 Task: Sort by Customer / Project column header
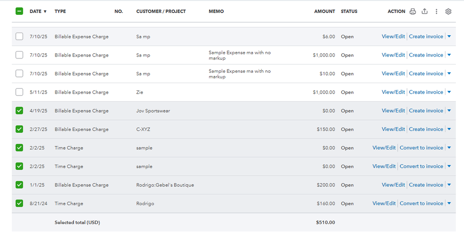[161, 12]
